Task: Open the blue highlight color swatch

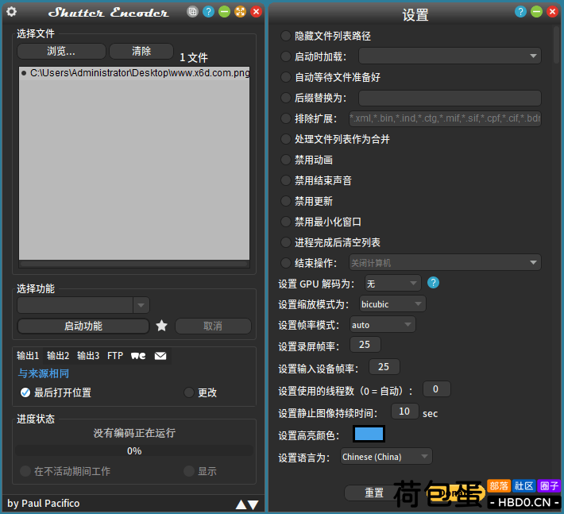Action: coord(369,434)
